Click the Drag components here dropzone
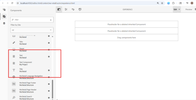The width and height of the screenshot is (196, 100). tap(126, 37)
